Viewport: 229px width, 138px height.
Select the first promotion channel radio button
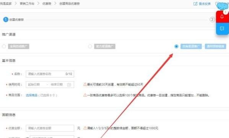(x=4, y=46)
